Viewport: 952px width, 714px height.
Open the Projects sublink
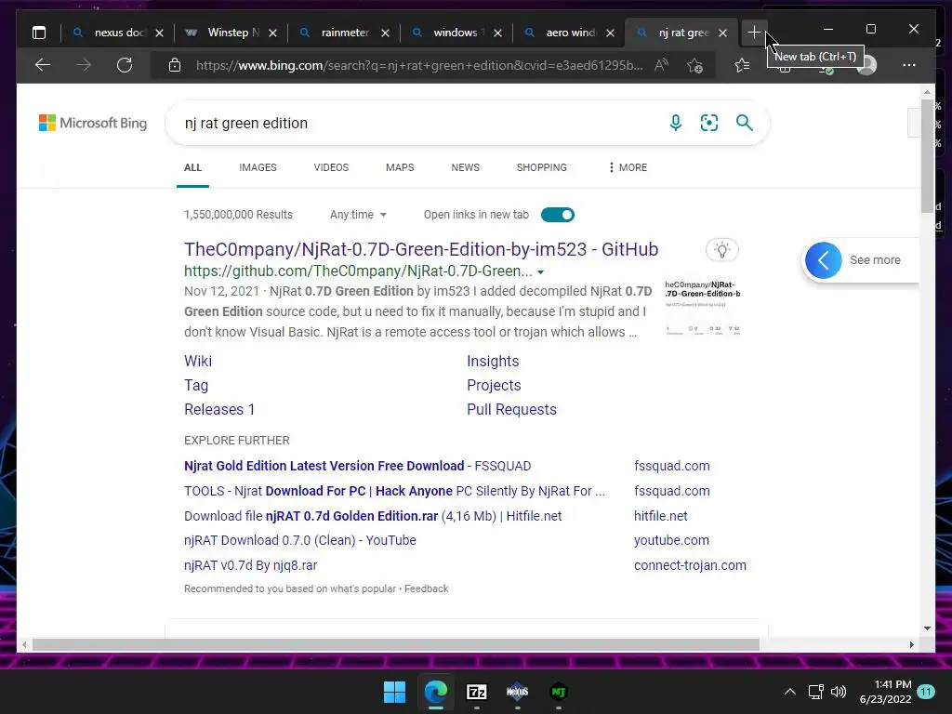point(494,386)
